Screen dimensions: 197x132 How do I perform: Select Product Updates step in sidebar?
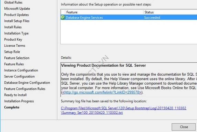[17, 15]
